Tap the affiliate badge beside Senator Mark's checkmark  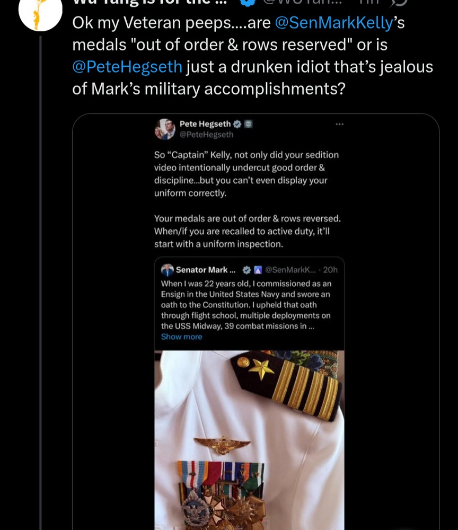pos(257,270)
